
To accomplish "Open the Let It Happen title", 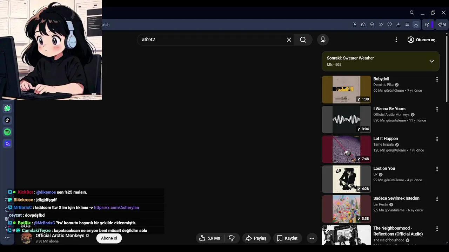I will pyautogui.click(x=386, y=139).
